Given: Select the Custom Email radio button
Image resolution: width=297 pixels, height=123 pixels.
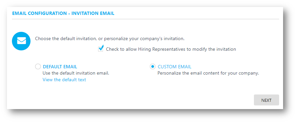Looking at the screenshot, I should (x=152, y=67).
